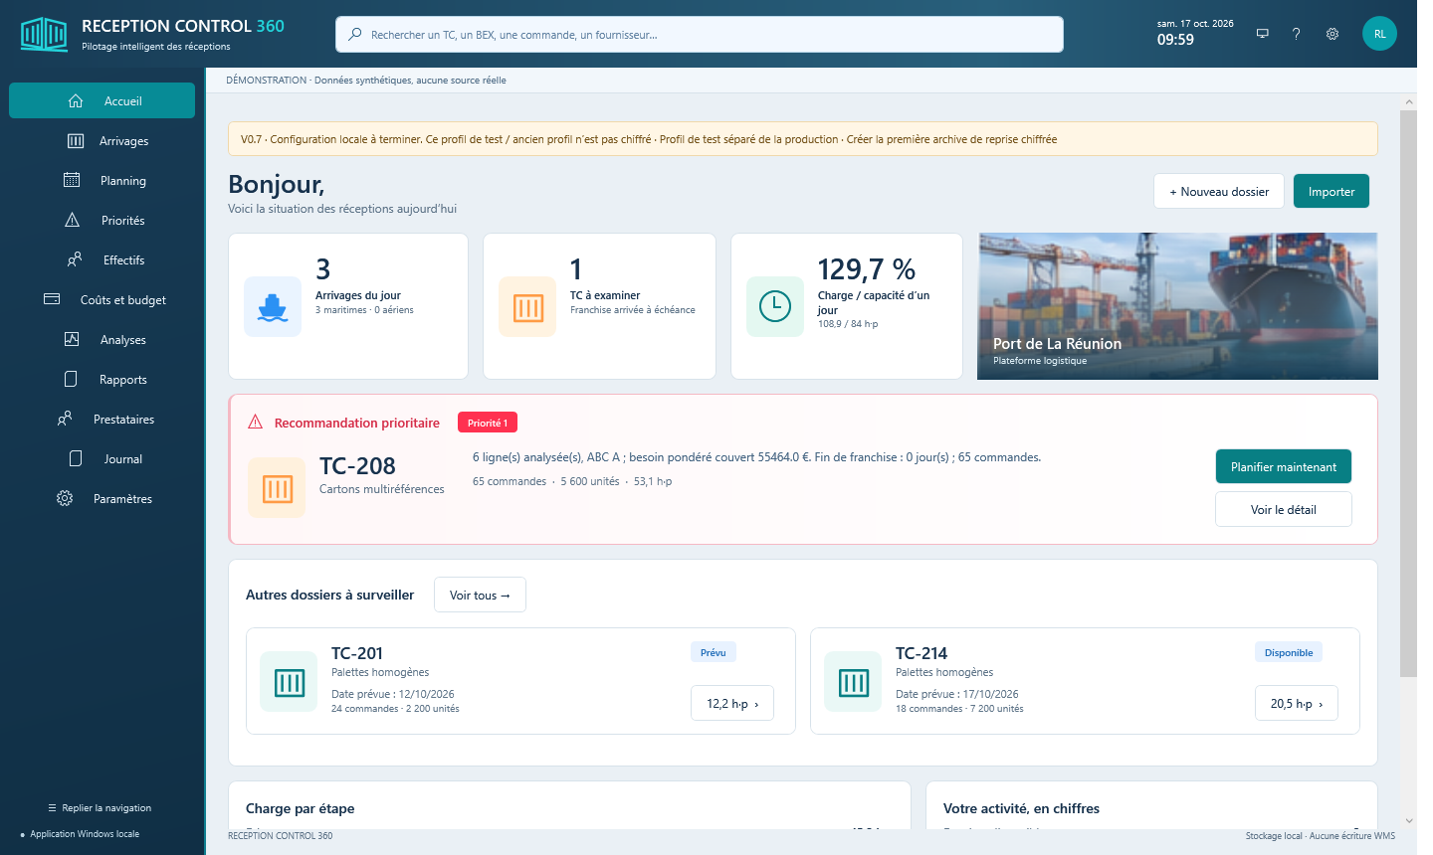
Task: Click the Charge par étape heading
Action: click(301, 808)
